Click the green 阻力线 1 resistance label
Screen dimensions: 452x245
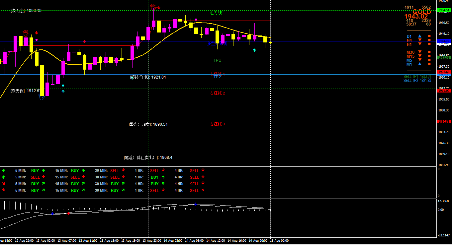click(217, 13)
